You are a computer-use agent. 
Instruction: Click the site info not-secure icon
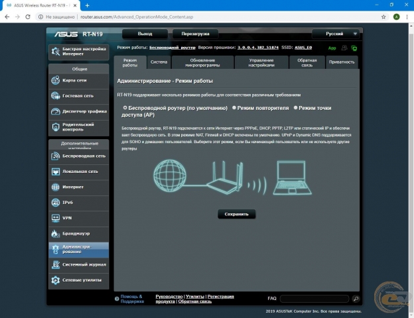pos(40,17)
